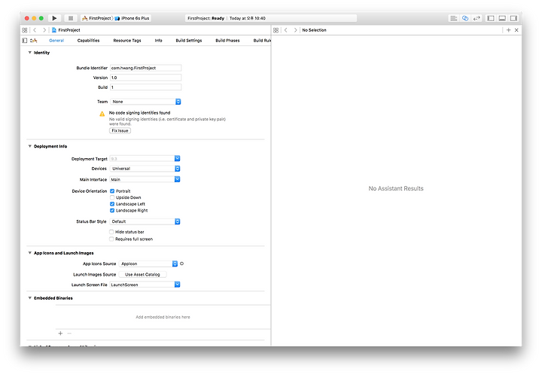The width and height of the screenshot is (542, 375).
Task: Click the code signing warning icon
Action: [102, 114]
